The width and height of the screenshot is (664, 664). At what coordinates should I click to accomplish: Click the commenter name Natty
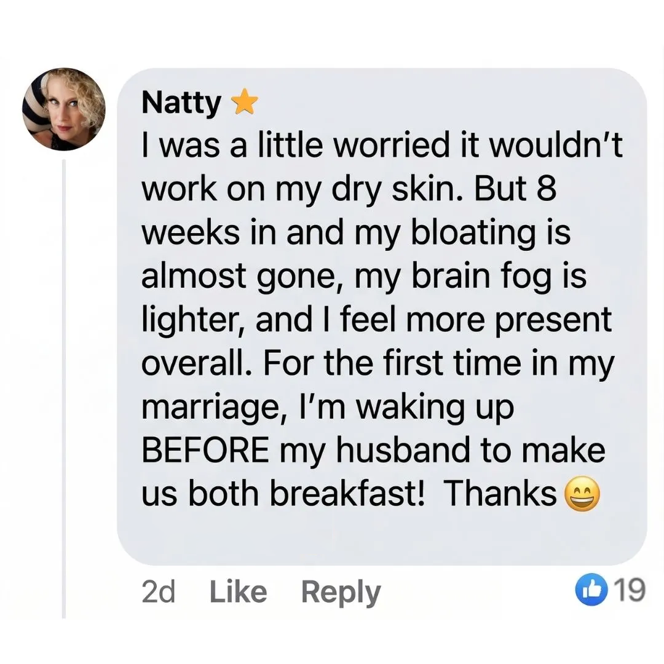[x=181, y=103]
